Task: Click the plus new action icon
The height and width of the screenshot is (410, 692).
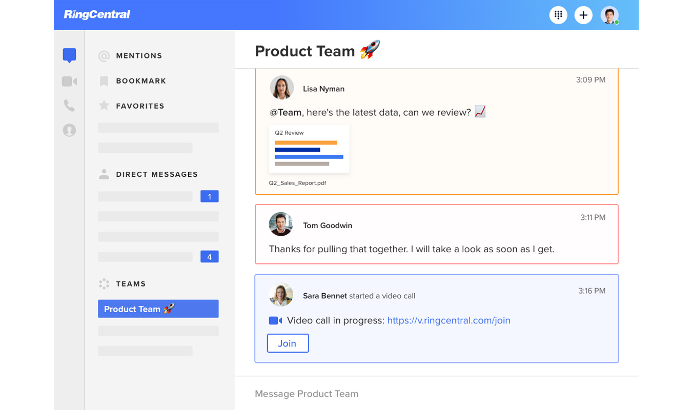Action: pos(583,15)
